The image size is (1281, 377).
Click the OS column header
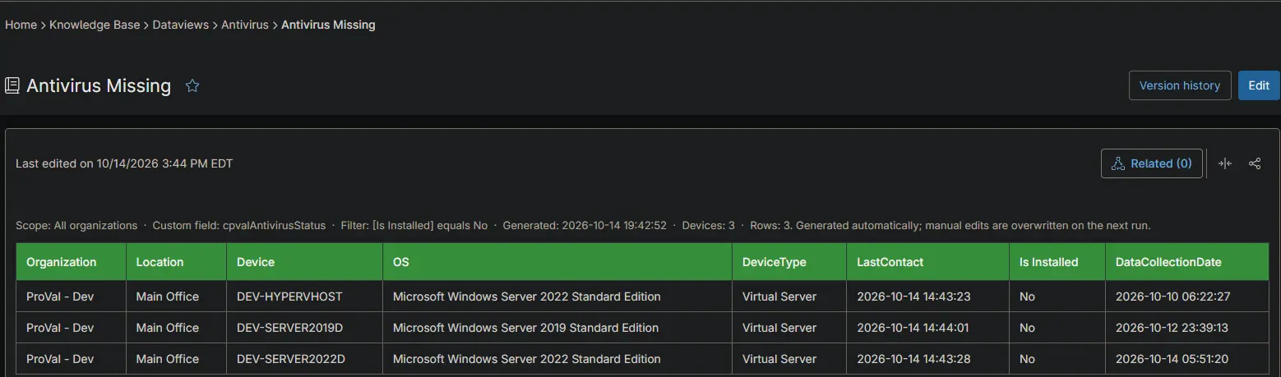click(557, 262)
